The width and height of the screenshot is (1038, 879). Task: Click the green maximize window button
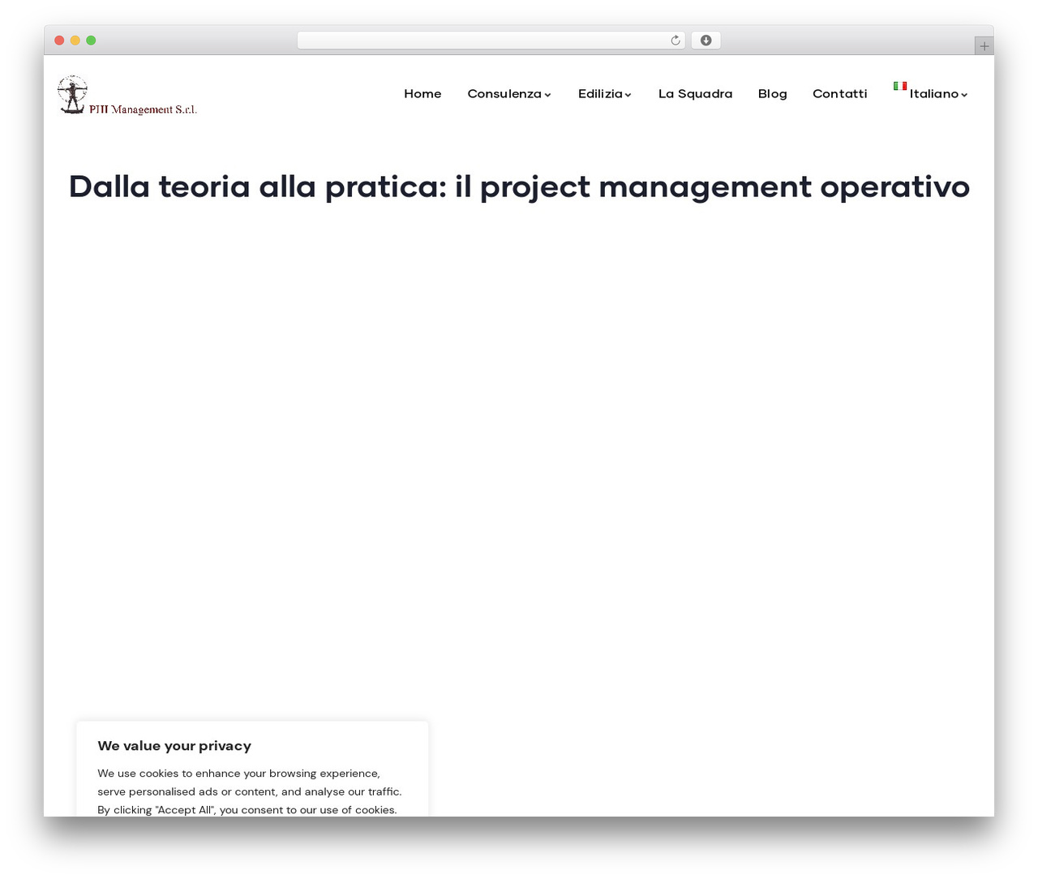click(91, 41)
